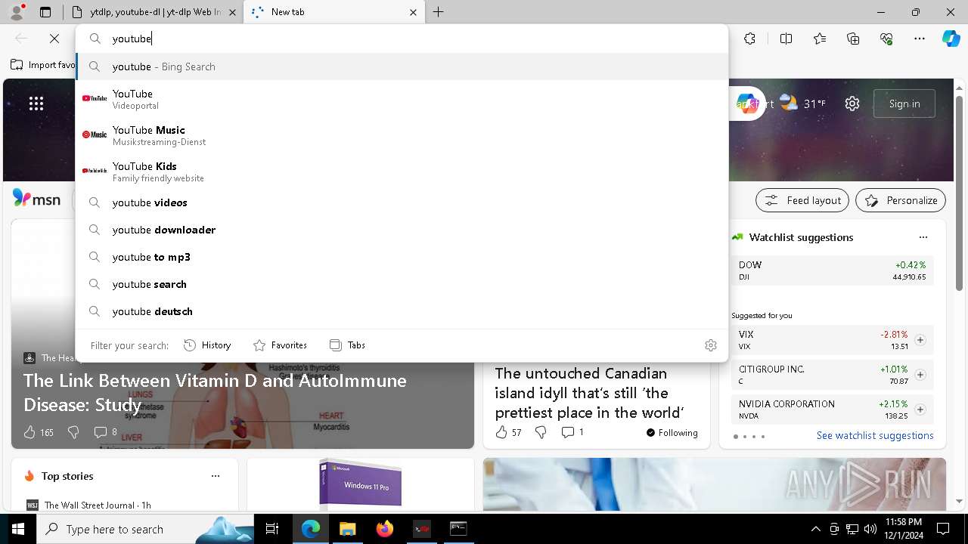Add a new browser tab
The width and height of the screenshot is (968, 544).
point(439,12)
